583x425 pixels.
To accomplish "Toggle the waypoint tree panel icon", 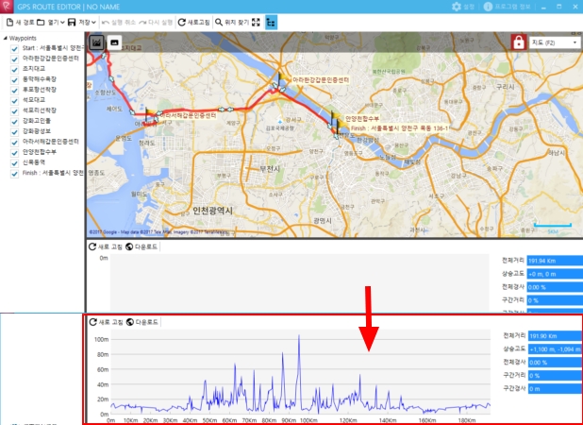I will 271,23.
